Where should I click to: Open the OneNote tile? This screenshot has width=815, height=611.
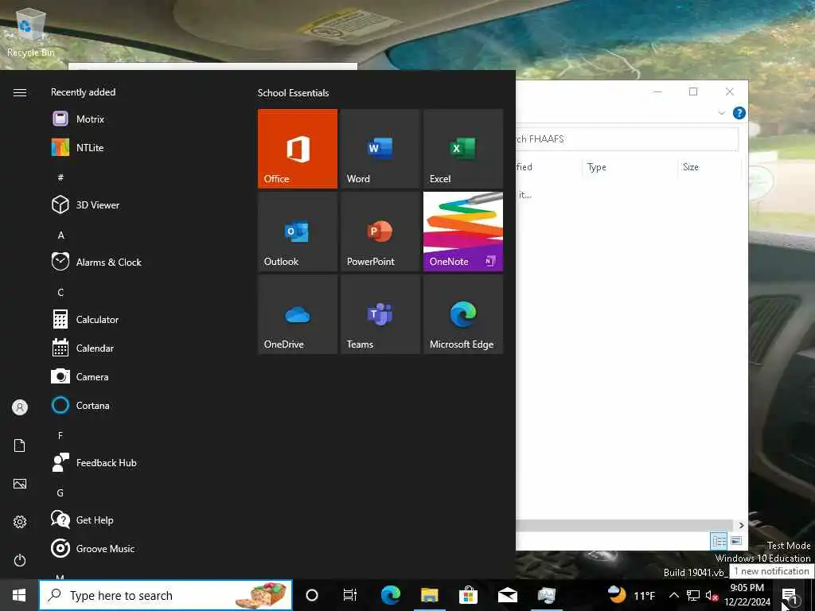pyautogui.click(x=463, y=232)
